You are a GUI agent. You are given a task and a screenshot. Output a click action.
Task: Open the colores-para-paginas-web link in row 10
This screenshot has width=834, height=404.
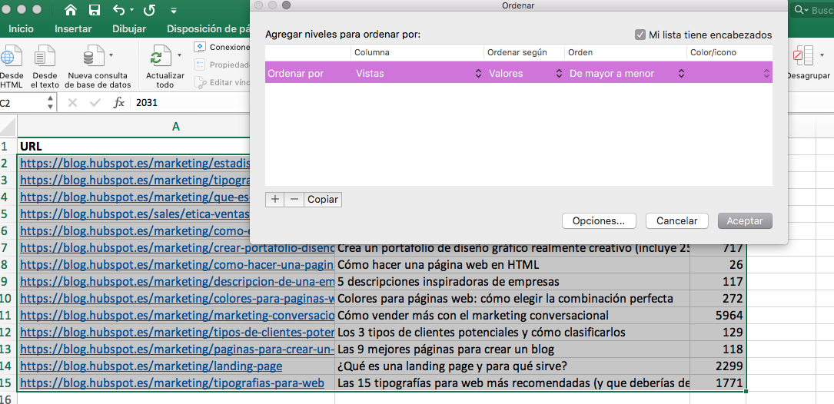point(177,299)
